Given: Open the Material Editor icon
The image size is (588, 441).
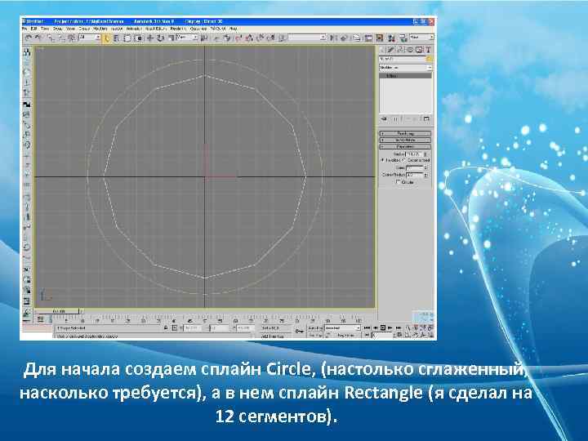Looking at the screenshot, I should coord(391,38).
